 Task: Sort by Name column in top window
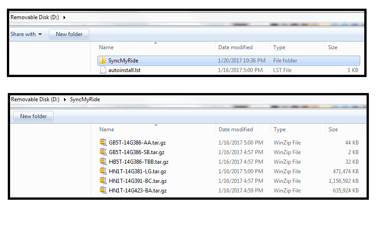(106, 47)
